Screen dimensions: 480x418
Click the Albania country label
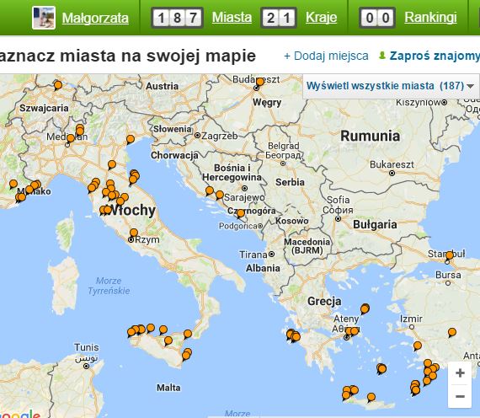pyautogui.click(x=263, y=268)
